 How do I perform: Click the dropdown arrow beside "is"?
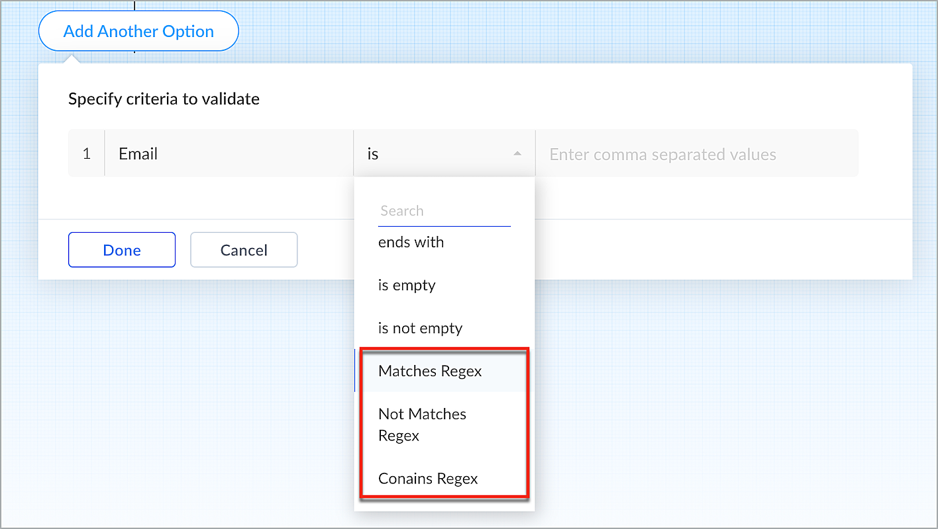[x=517, y=154]
